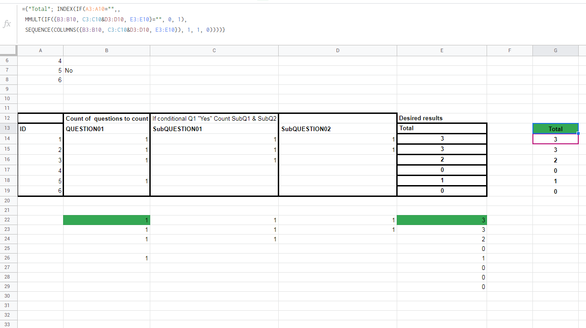Click cell D15 containing 1
This screenshot has height=328, width=586.
[x=338, y=149]
